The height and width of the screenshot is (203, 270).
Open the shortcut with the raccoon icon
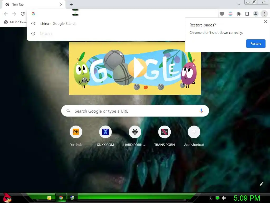click(x=135, y=132)
